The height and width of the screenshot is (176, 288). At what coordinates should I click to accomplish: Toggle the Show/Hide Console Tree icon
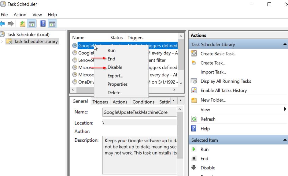(31, 24)
